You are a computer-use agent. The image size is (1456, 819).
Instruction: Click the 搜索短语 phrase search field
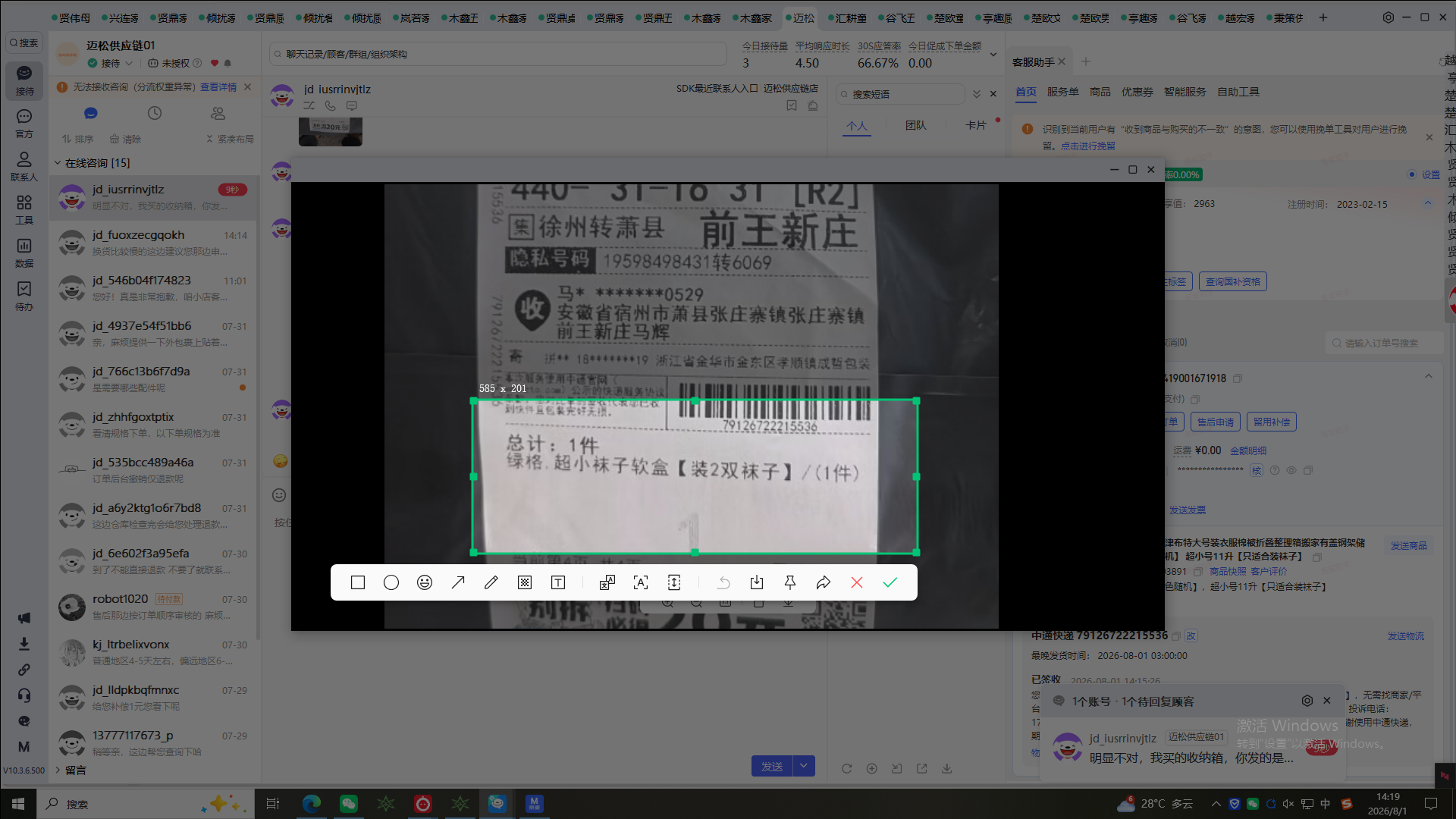coord(900,94)
